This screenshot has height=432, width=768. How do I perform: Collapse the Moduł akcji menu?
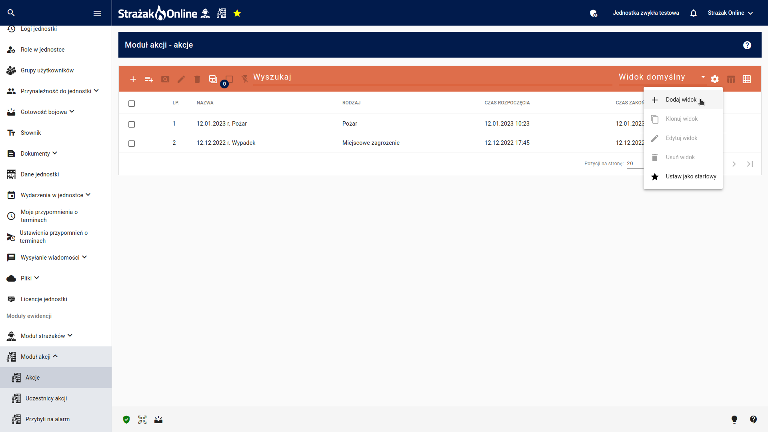56,357
